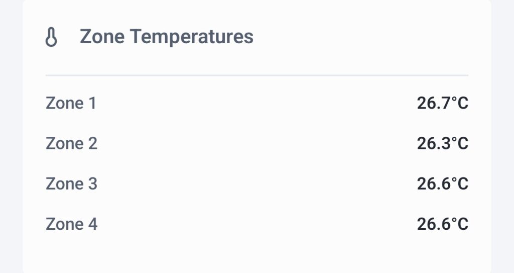Click the thermometer icon beside Zone Temperatures

[x=52, y=38]
